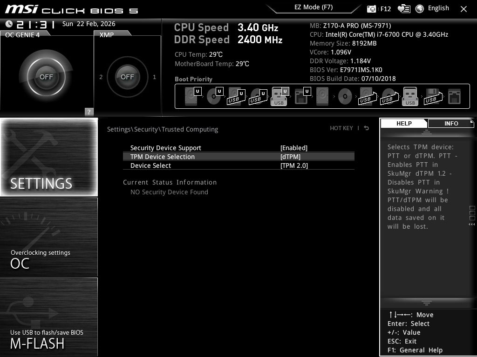Select the highlighted UEFI USB key boot icon
Viewport: 477px width, 357px height.
point(279,96)
